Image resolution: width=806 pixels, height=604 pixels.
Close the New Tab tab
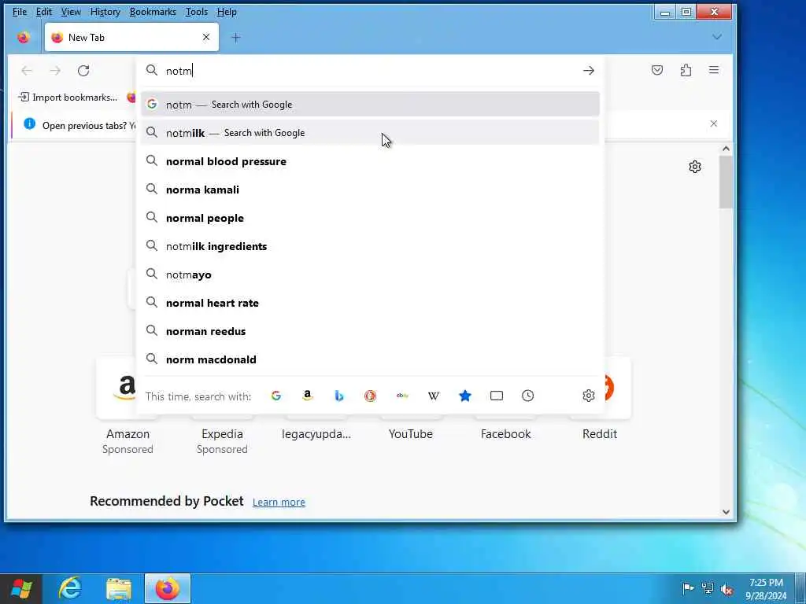(206, 37)
